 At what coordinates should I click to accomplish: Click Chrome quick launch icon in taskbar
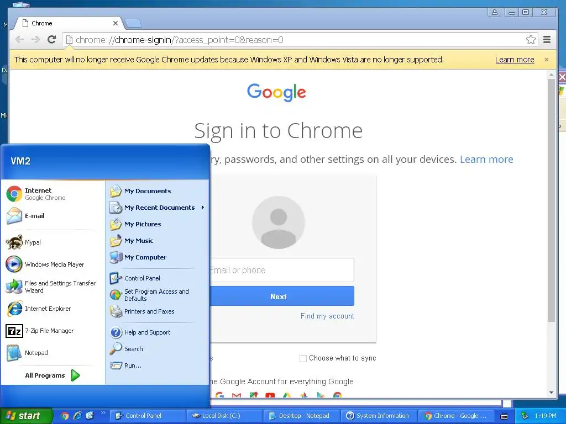[x=65, y=416]
